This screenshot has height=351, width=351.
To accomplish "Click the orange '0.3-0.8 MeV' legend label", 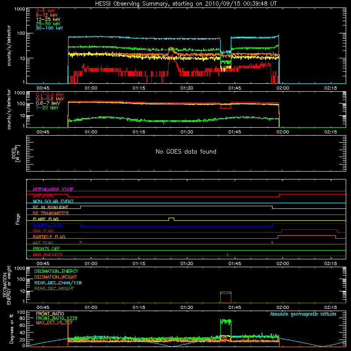I will click(50, 99).
